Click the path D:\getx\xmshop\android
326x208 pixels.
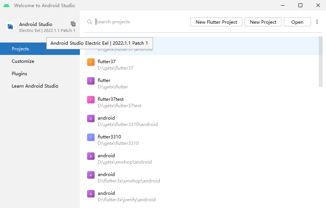coord(125,162)
